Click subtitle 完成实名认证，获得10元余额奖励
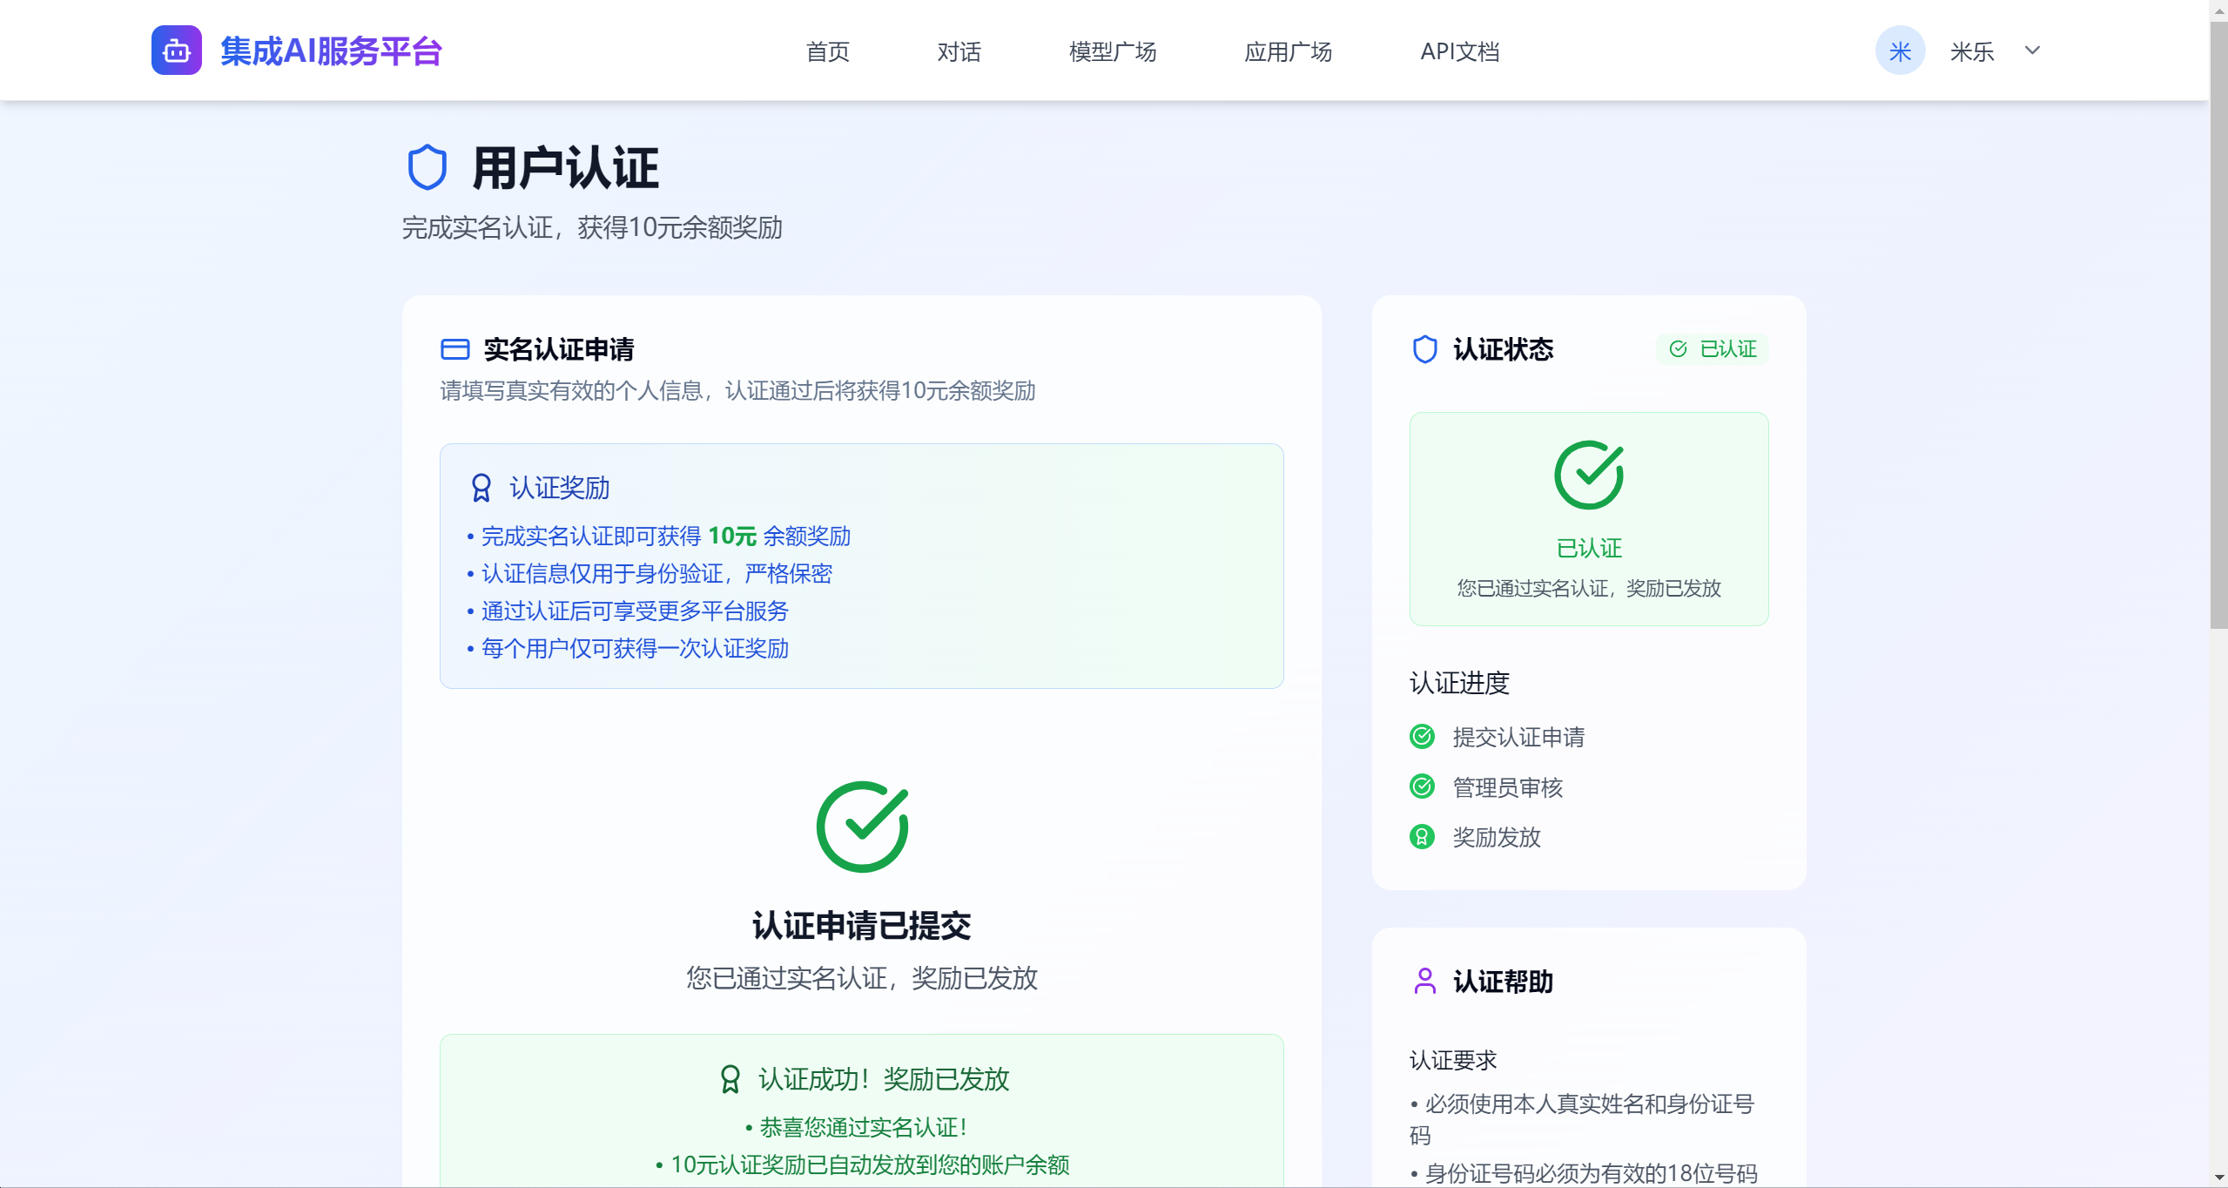 click(592, 228)
